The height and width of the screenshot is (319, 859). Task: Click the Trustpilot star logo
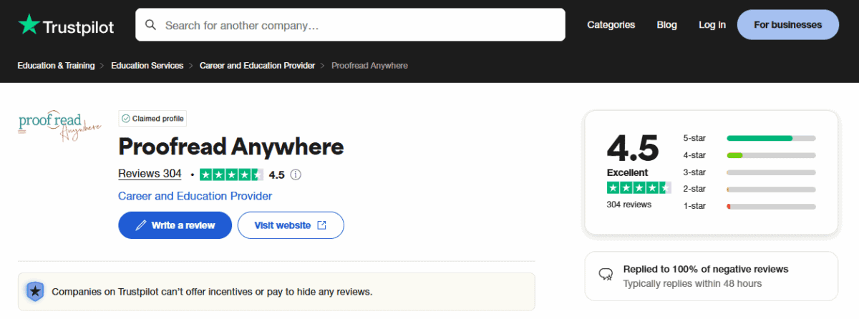[x=29, y=24]
